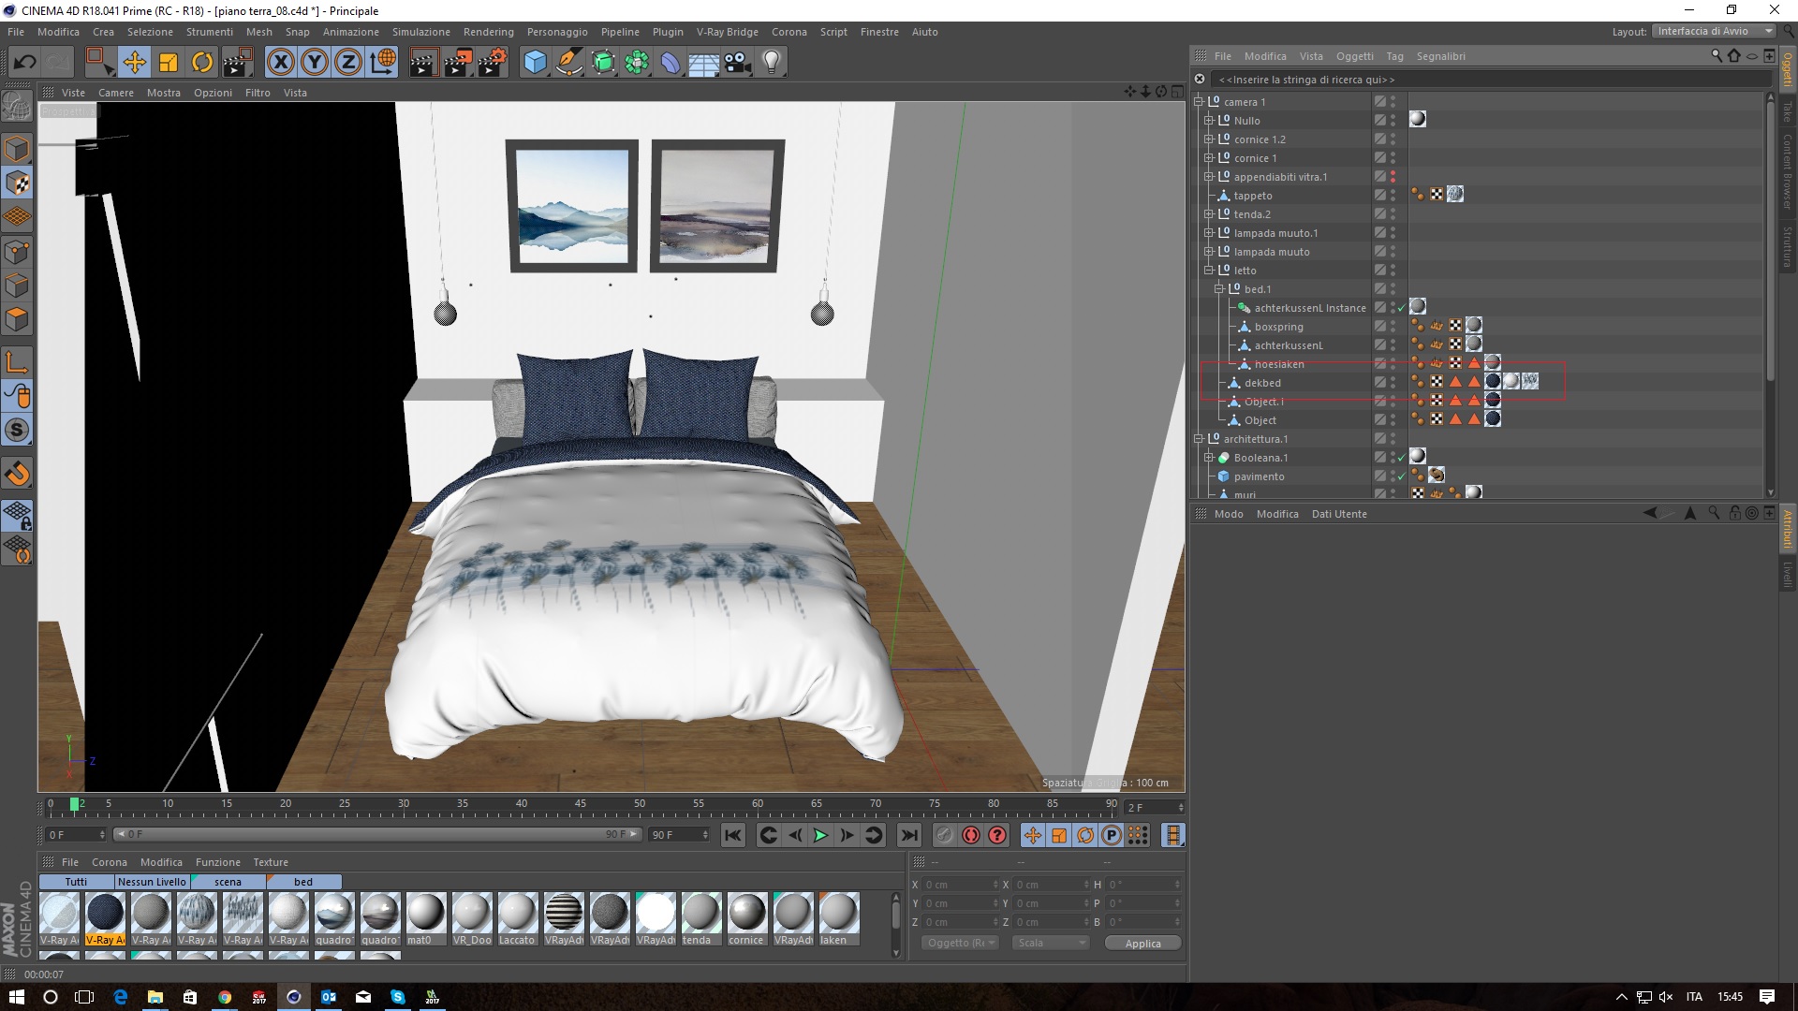Switch to the scena material tab
Viewport: 1798px width, 1011px height.
coord(228,882)
